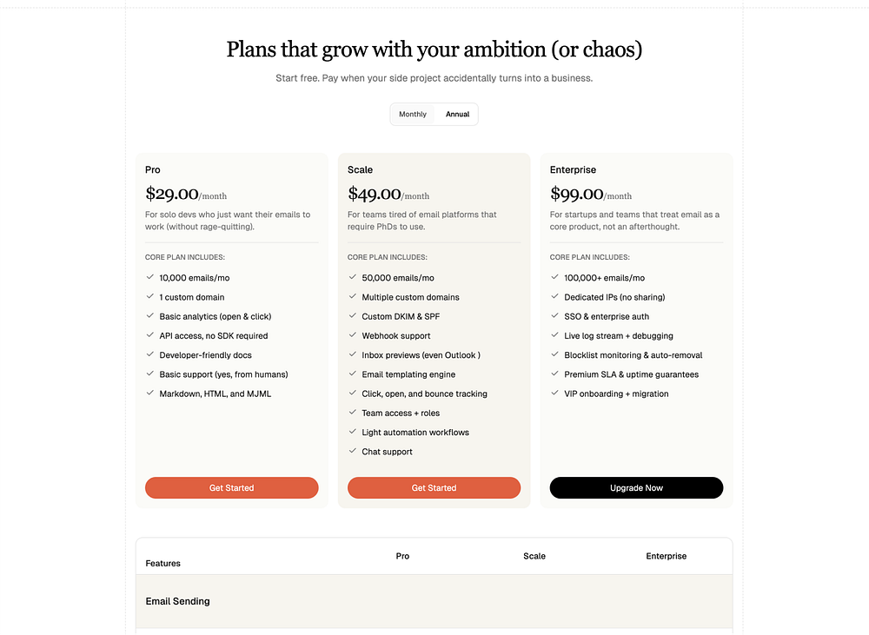Click checkmark next to 1 custom domain
The width and height of the screenshot is (869, 635).
150,297
